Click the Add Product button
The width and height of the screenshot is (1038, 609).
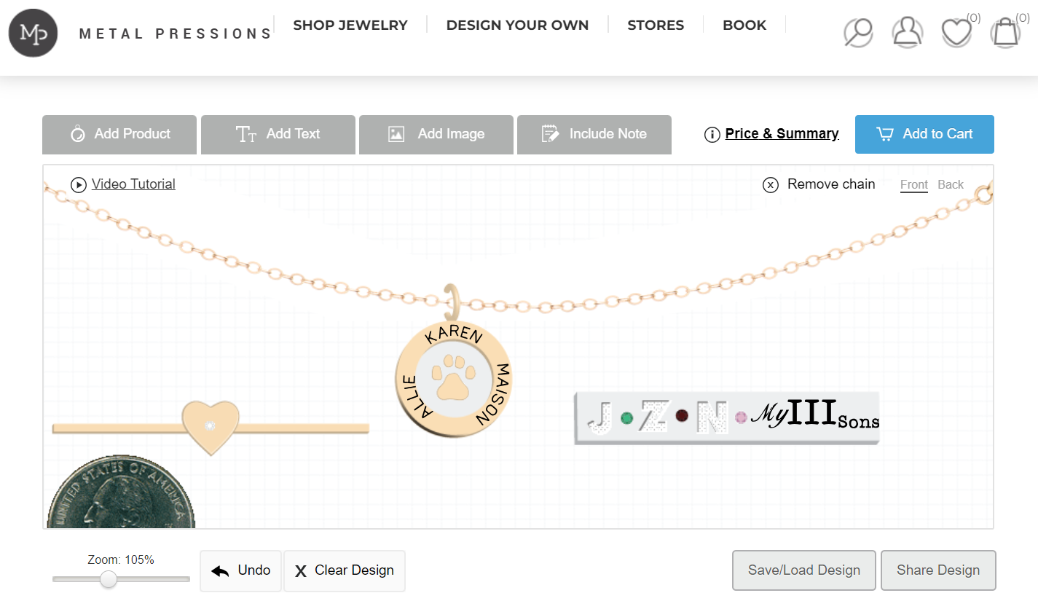pos(119,134)
